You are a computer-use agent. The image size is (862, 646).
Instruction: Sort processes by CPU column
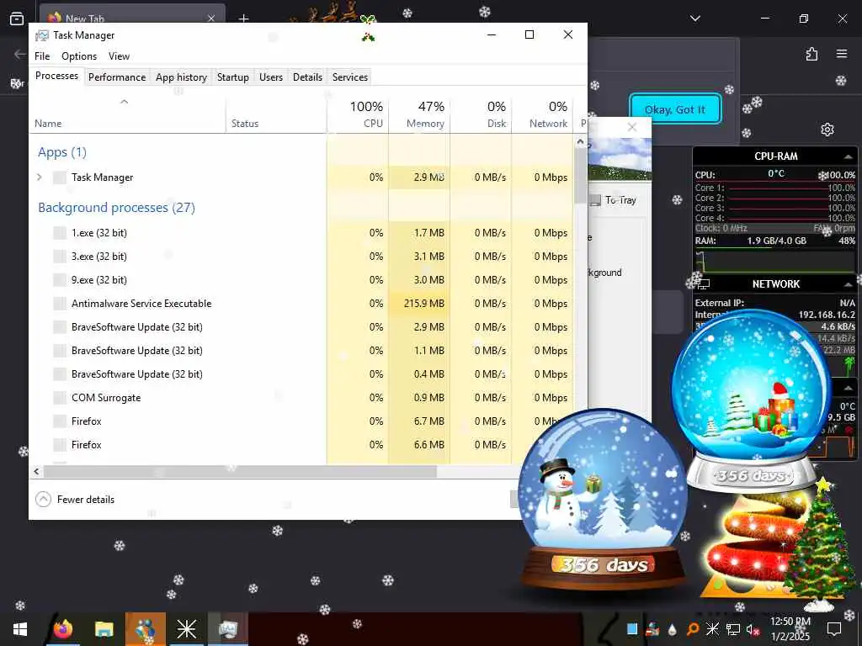tap(358, 114)
